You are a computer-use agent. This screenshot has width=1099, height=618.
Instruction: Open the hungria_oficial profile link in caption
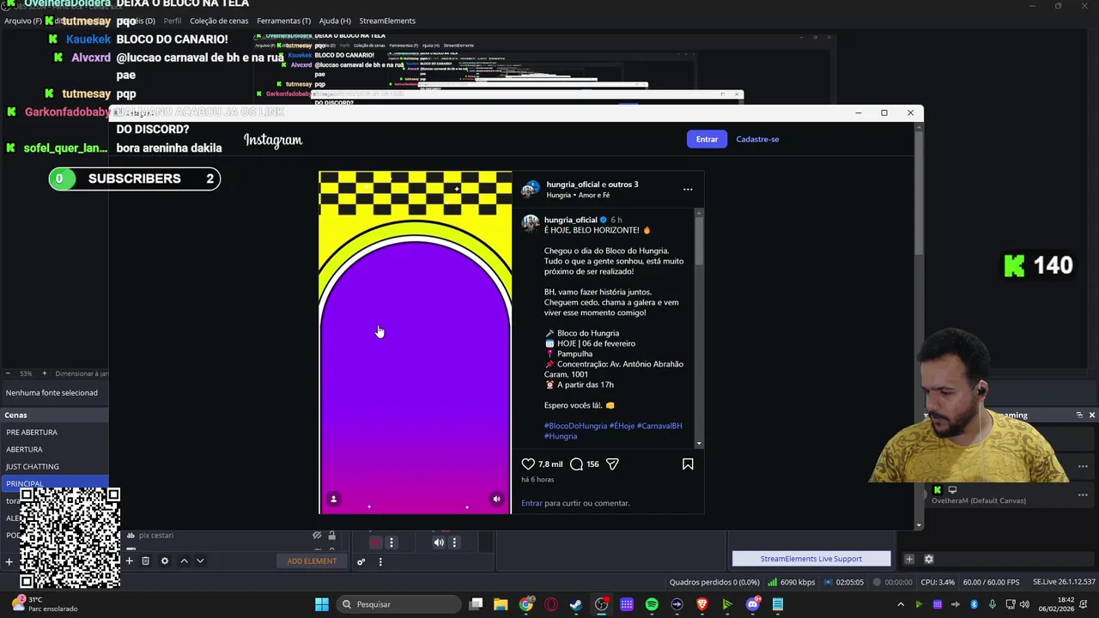point(570,220)
